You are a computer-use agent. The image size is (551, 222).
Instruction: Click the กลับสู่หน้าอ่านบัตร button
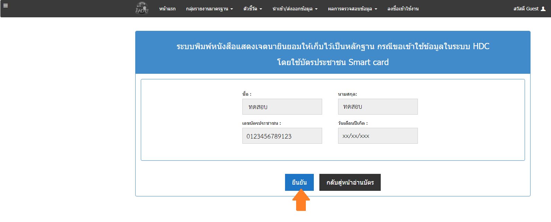[x=350, y=182]
